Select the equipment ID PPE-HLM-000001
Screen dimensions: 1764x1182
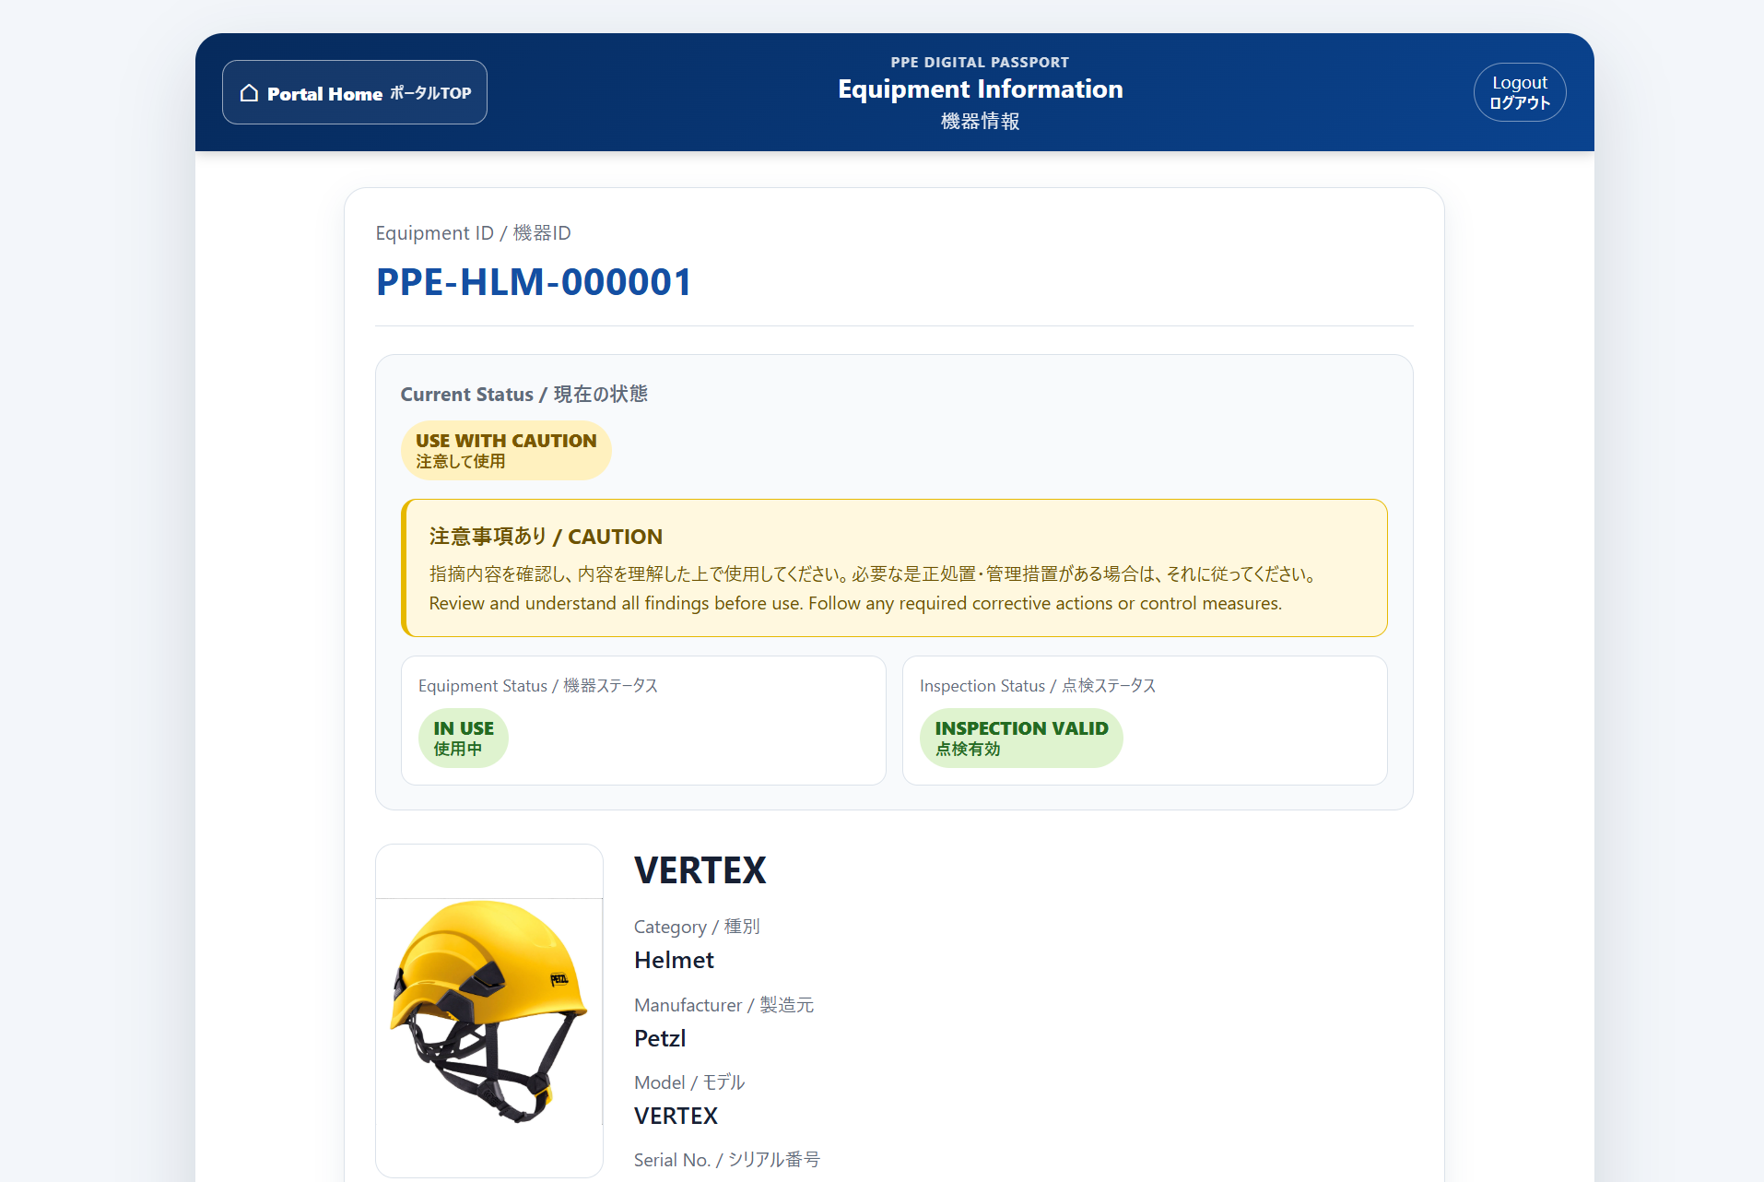[x=534, y=281]
